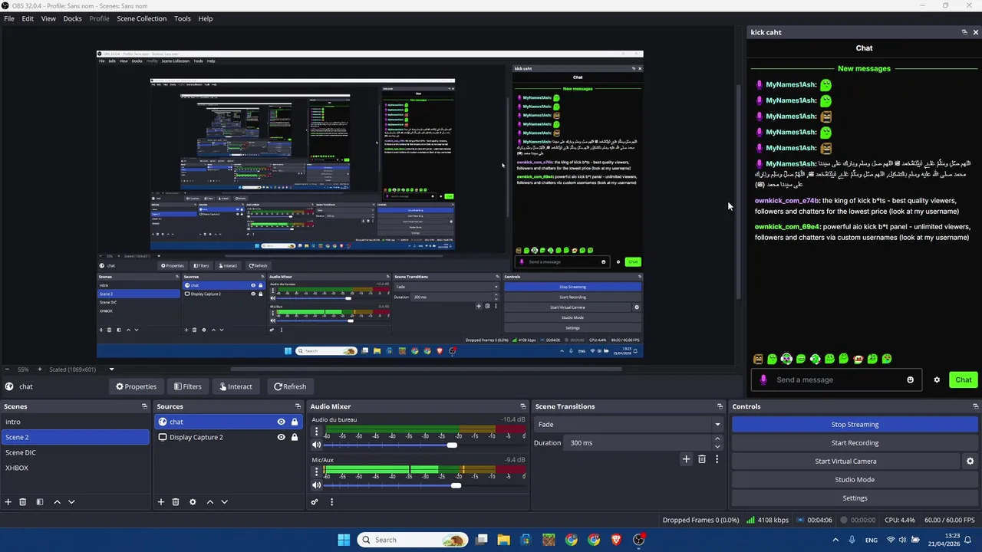Image resolution: width=982 pixels, height=552 pixels.
Task: Undock the Scenes panel
Action: pyautogui.click(x=144, y=406)
